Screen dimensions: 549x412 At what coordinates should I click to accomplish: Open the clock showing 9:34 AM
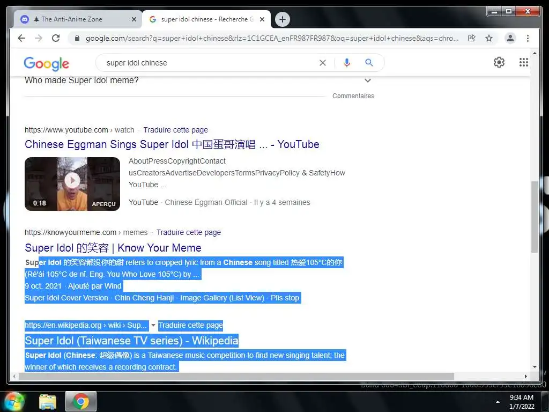click(x=522, y=402)
